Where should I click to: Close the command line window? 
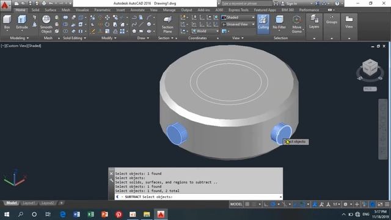[x=111, y=174]
